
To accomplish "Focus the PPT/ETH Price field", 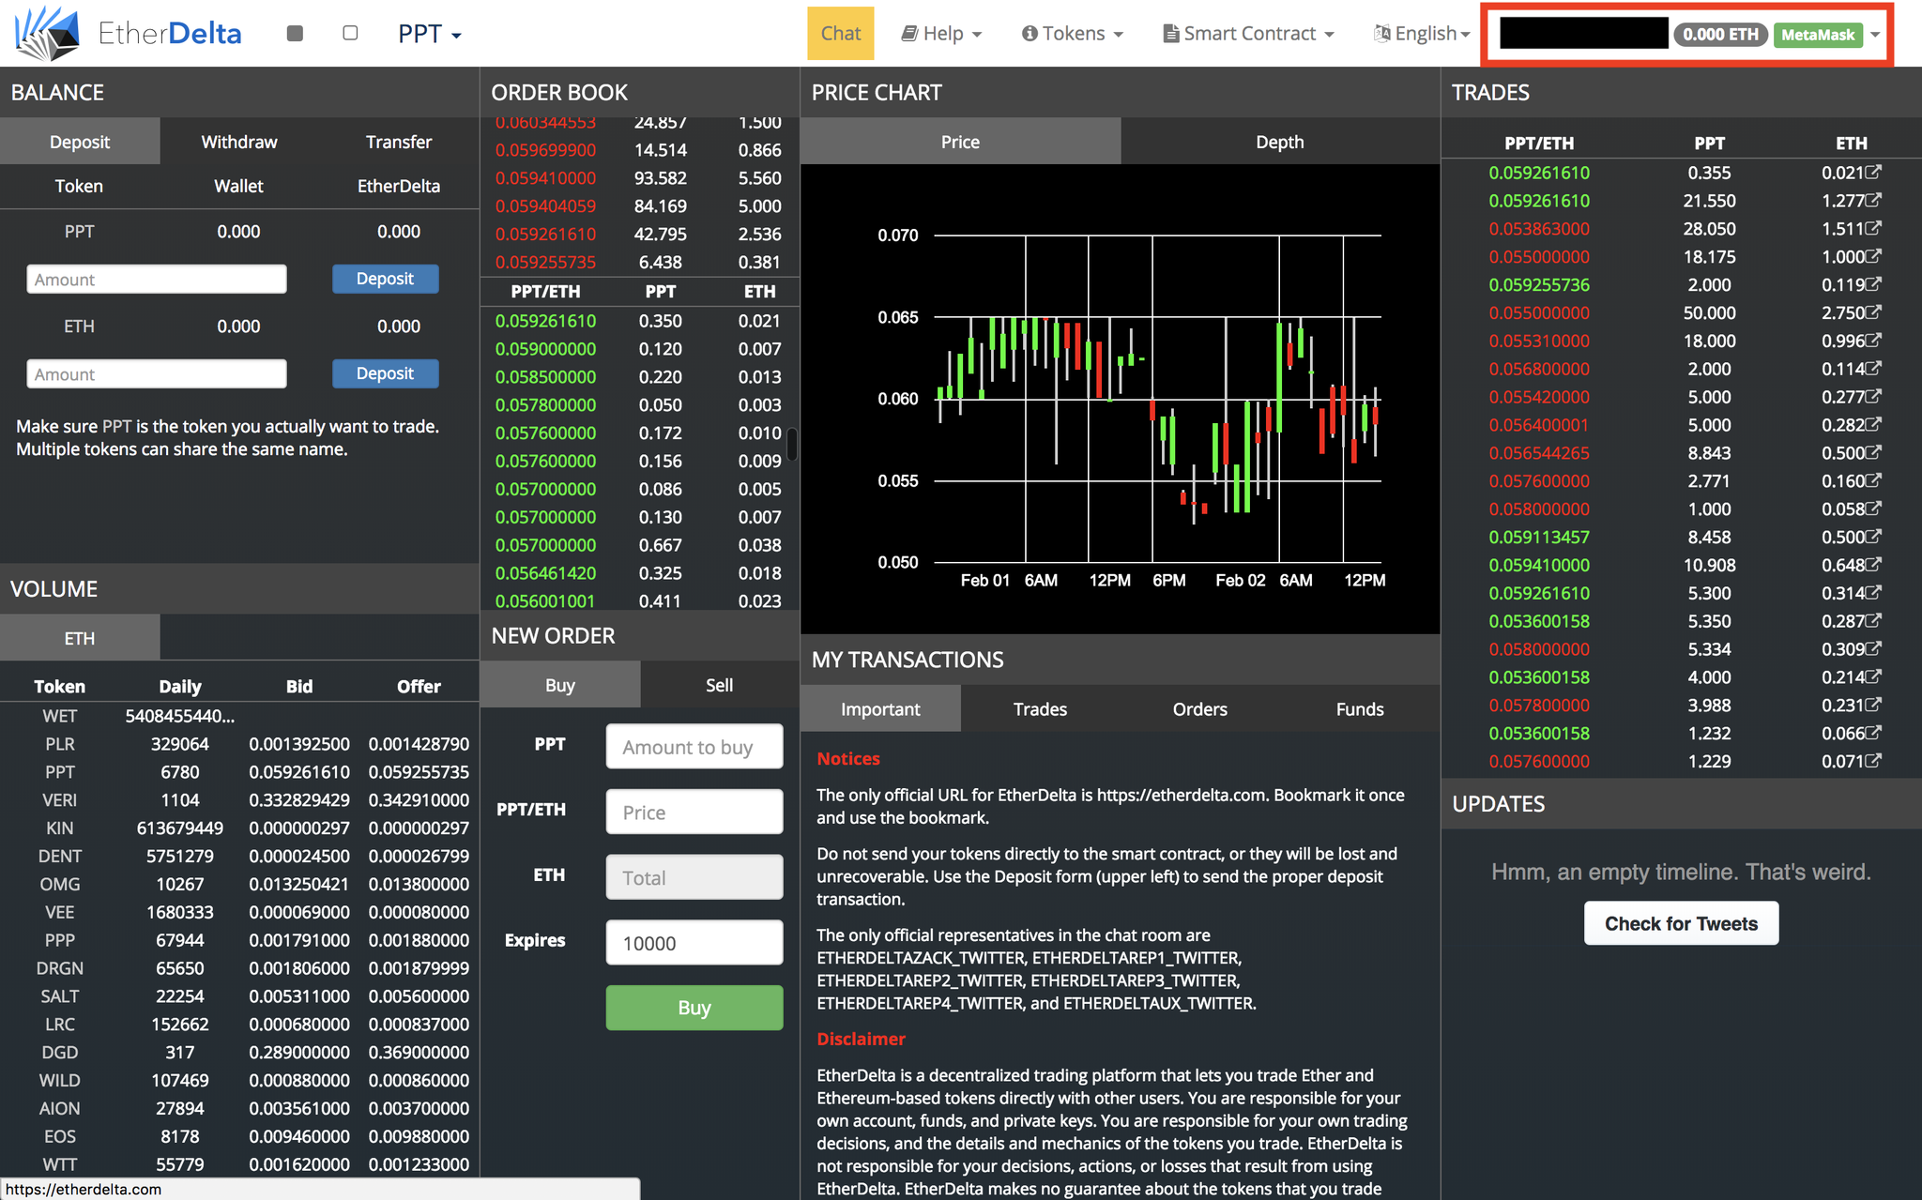I will coord(694,813).
